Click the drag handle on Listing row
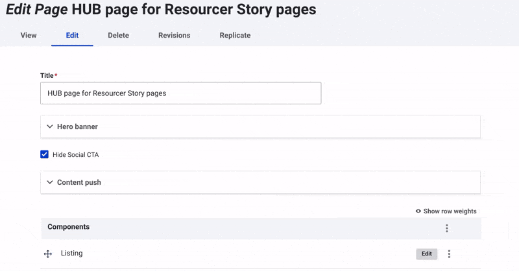 point(48,253)
